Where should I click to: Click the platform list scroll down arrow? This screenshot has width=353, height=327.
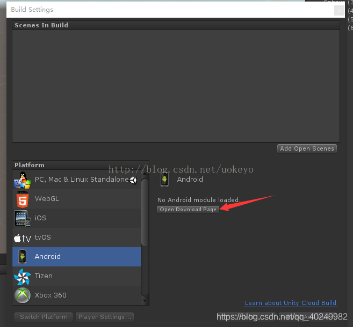click(x=145, y=301)
